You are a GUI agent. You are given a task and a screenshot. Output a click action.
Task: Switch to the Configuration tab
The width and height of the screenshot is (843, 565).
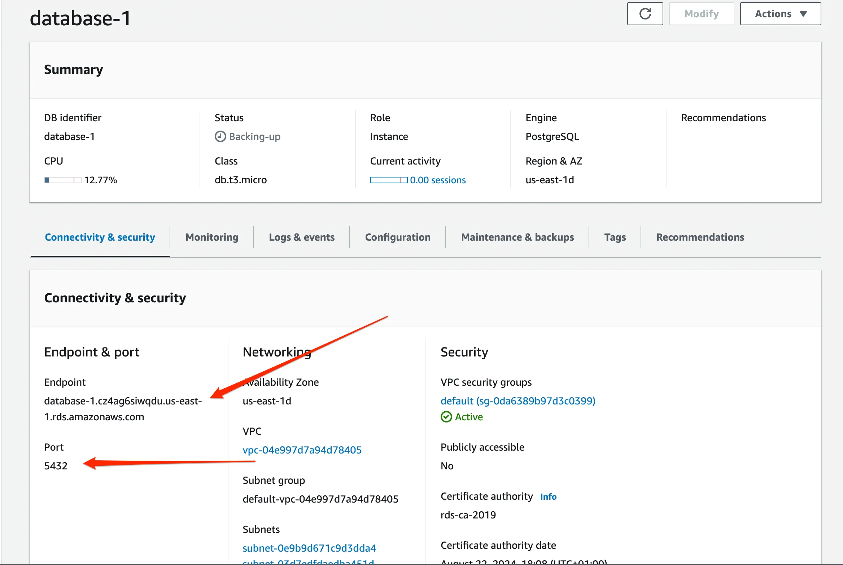398,237
